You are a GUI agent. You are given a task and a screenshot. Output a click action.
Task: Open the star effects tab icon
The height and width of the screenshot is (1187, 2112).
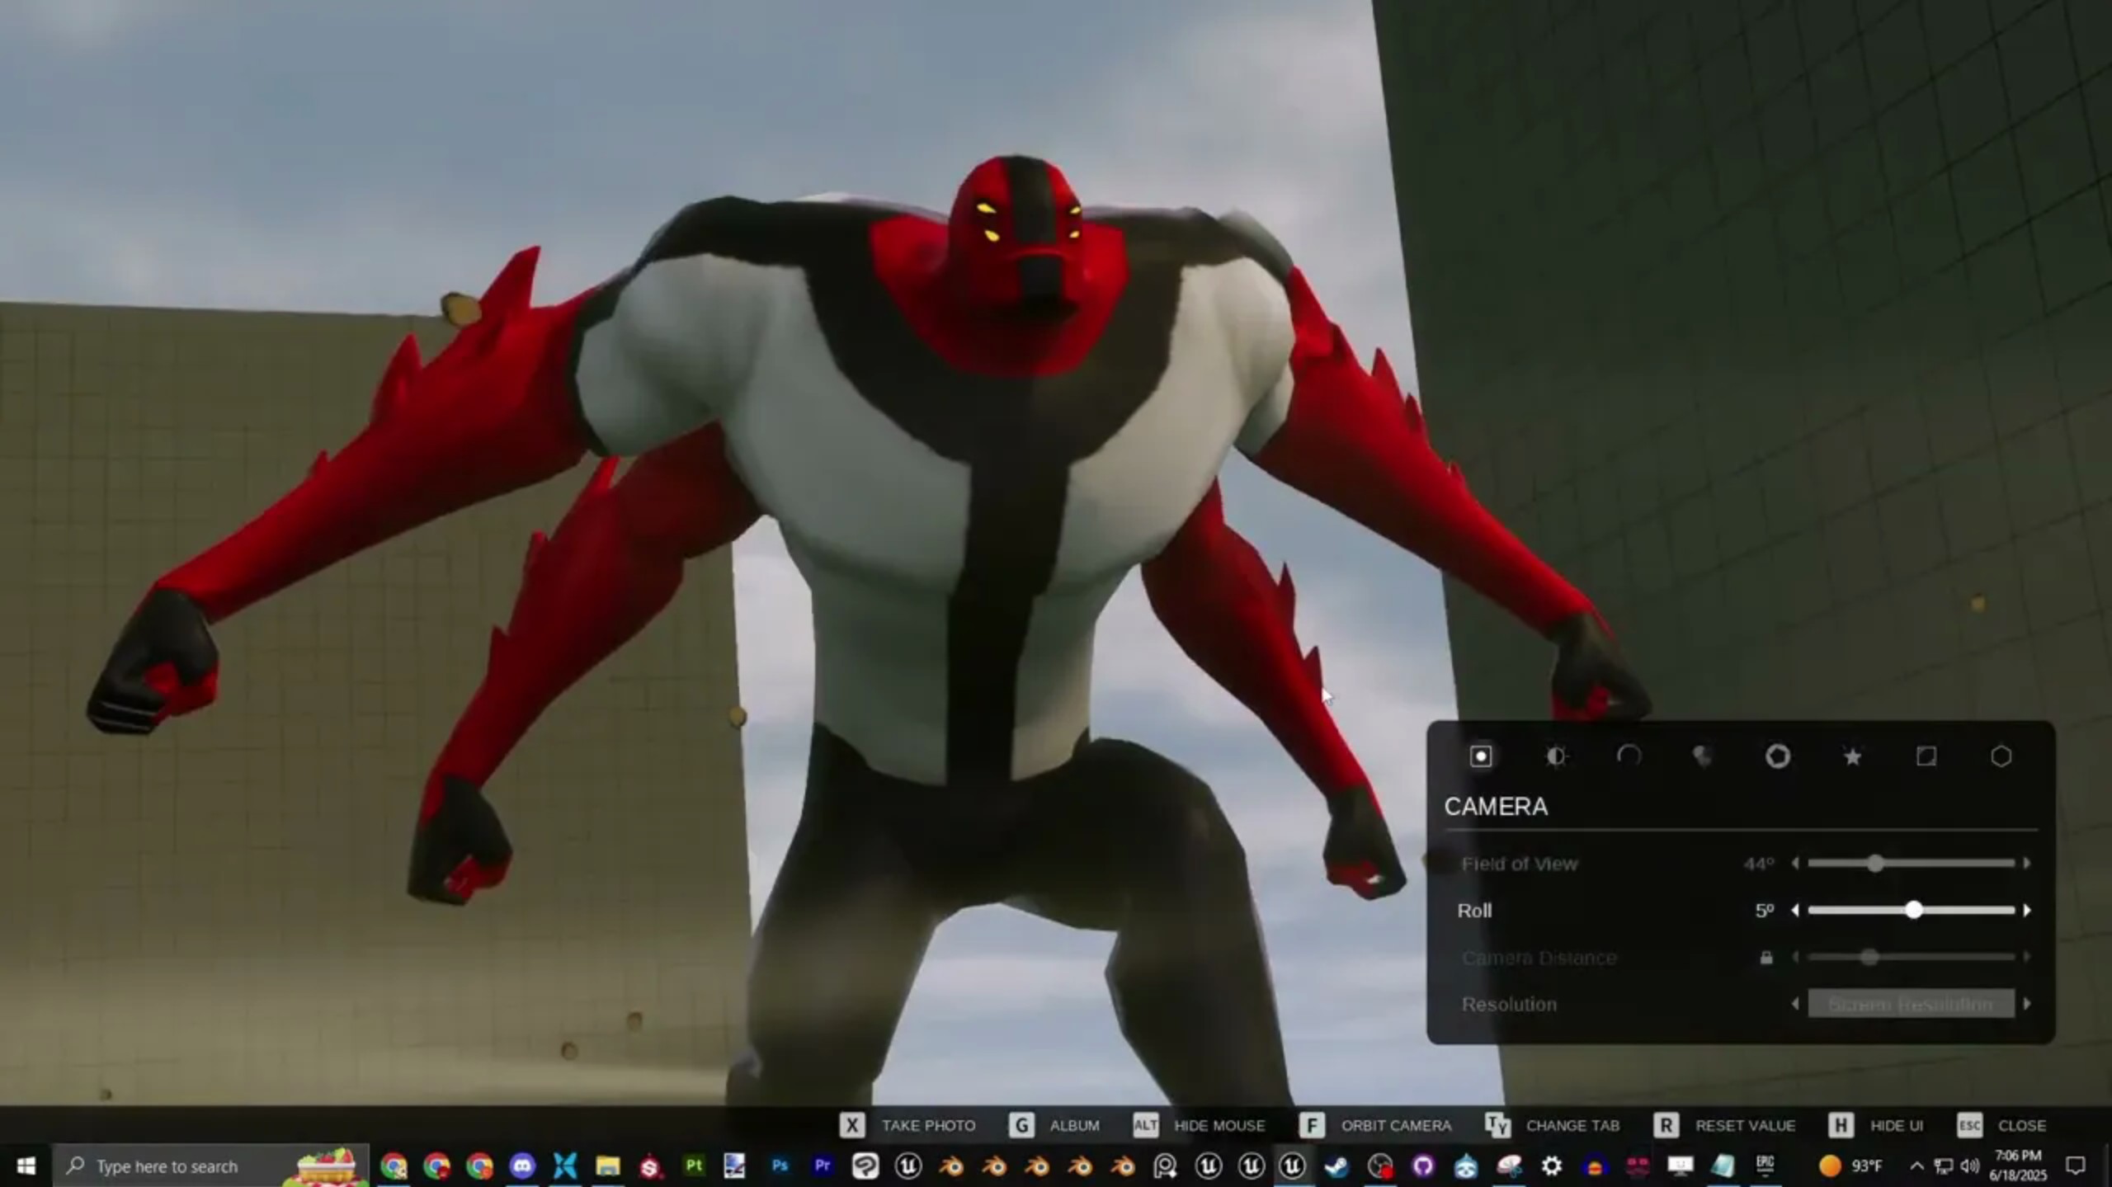click(1852, 756)
